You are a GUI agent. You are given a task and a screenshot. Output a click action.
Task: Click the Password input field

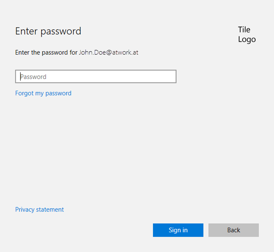click(95, 77)
